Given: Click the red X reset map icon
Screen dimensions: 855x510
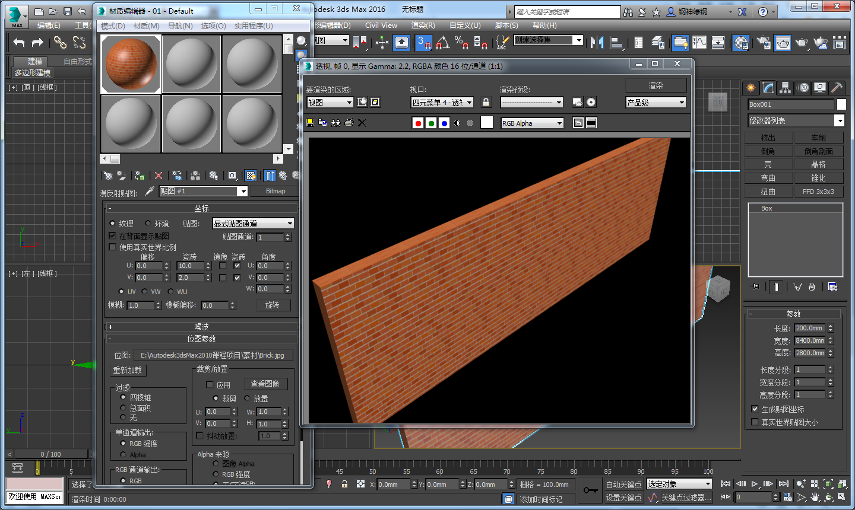Looking at the screenshot, I should click(x=159, y=176).
